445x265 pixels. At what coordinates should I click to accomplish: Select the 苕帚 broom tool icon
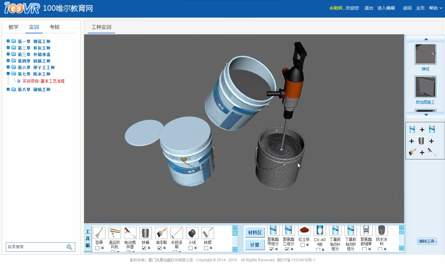pos(99,233)
